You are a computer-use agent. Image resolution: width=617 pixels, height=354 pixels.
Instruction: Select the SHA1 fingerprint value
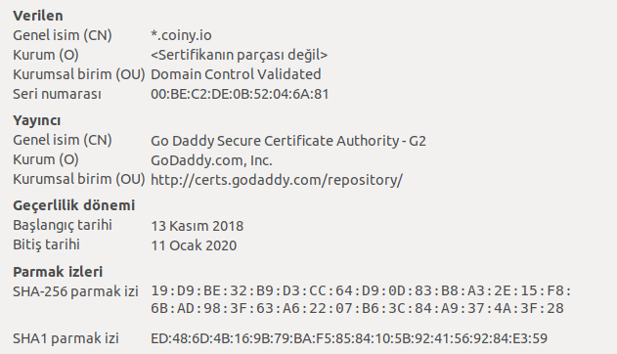pyautogui.click(x=349, y=338)
